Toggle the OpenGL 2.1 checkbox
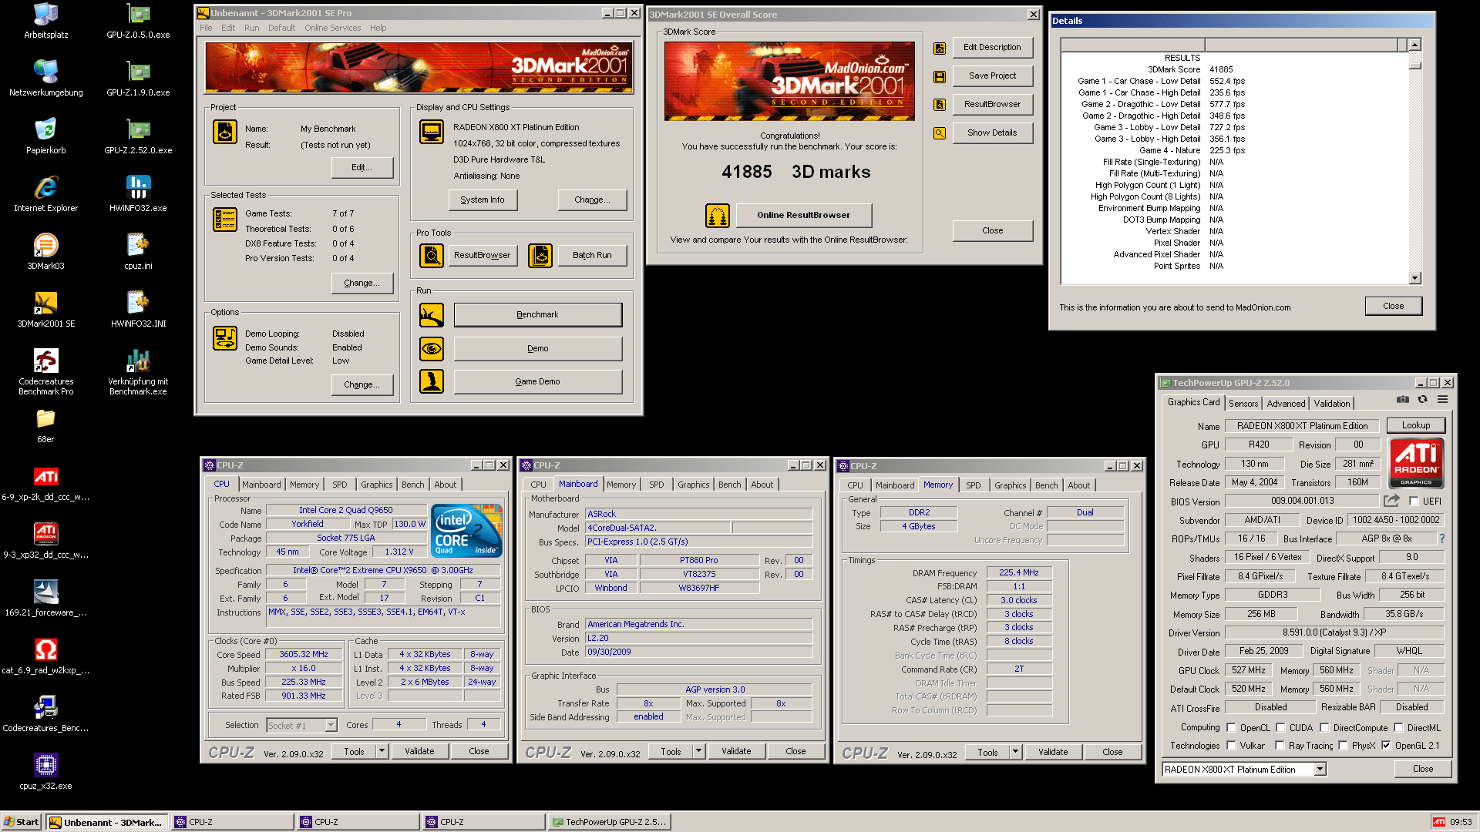Viewport: 1480px width, 832px height. [1386, 746]
